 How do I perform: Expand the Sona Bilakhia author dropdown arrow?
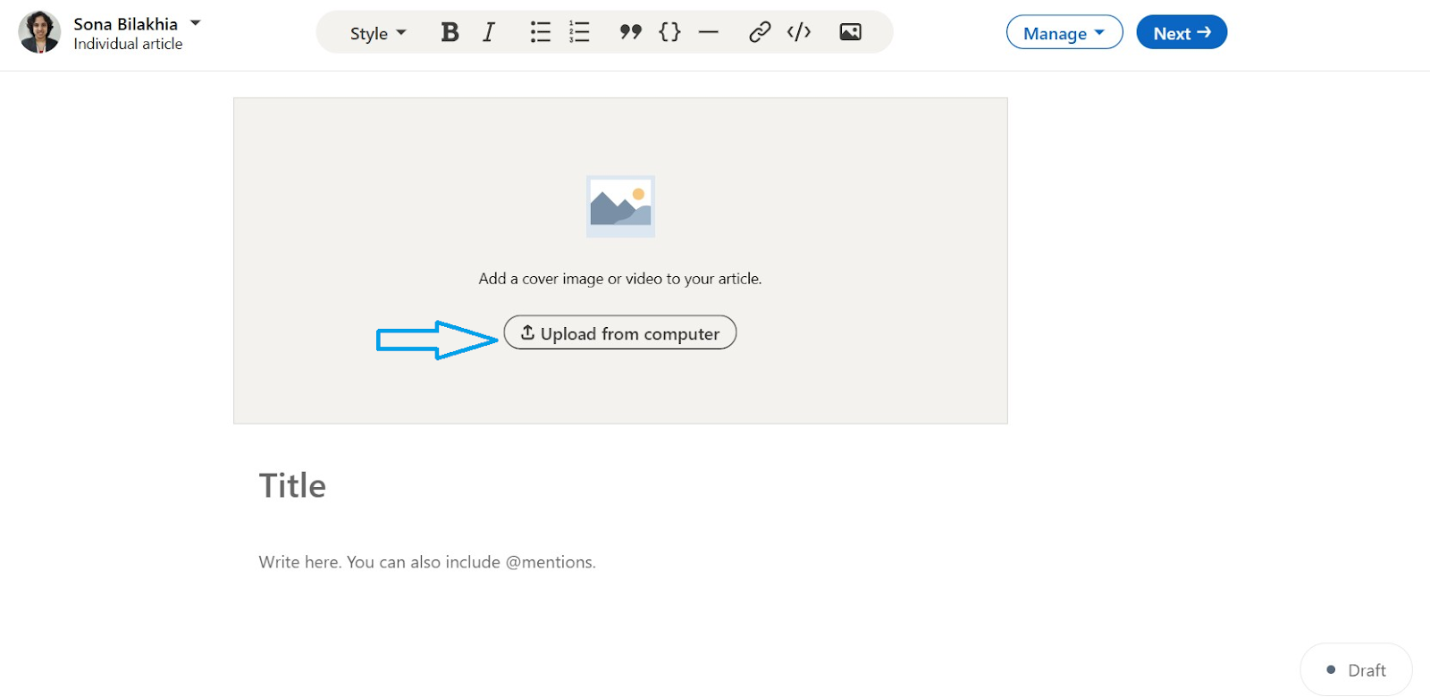coord(196,23)
